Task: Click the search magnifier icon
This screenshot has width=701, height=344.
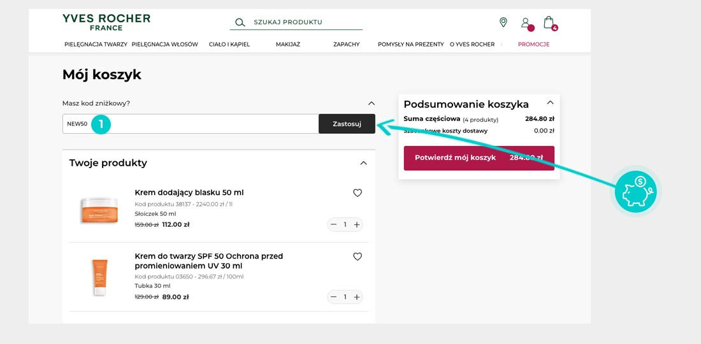Action: pos(240,22)
